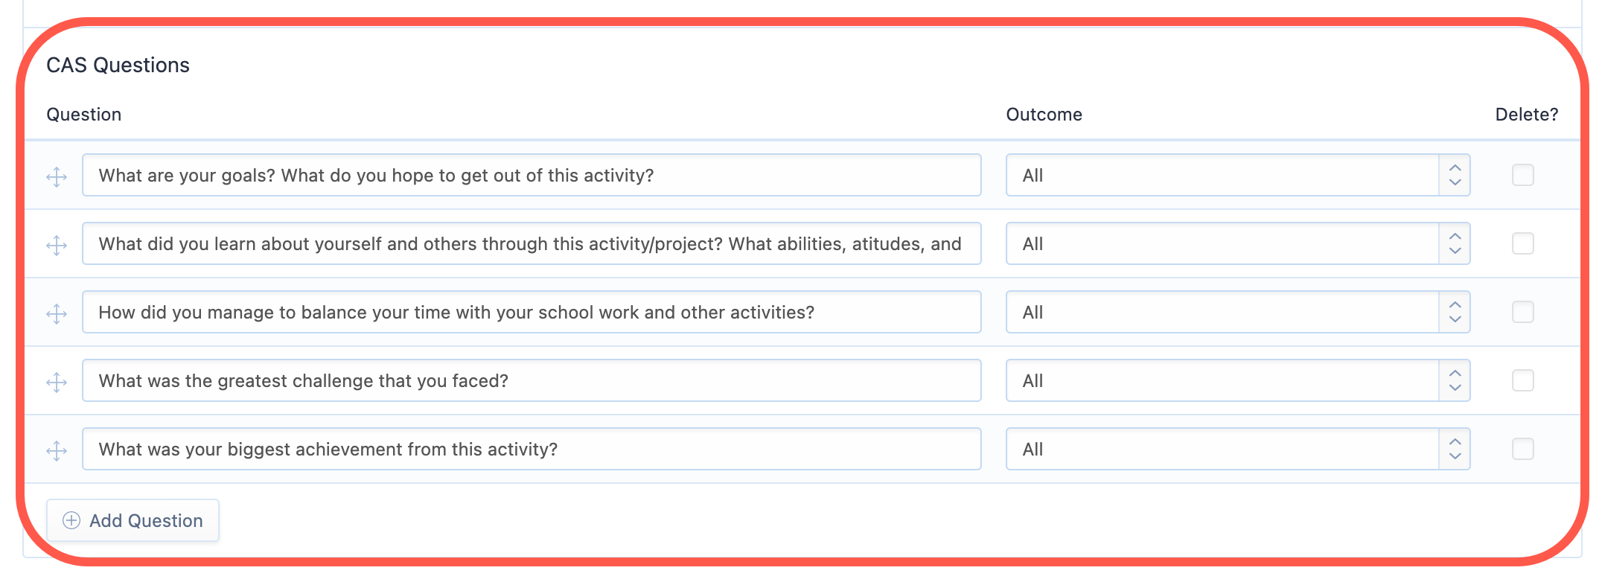Screen dimensions: 1602x588
Task: Click the plus icon on Add Question
Action: click(x=71, y=520)
